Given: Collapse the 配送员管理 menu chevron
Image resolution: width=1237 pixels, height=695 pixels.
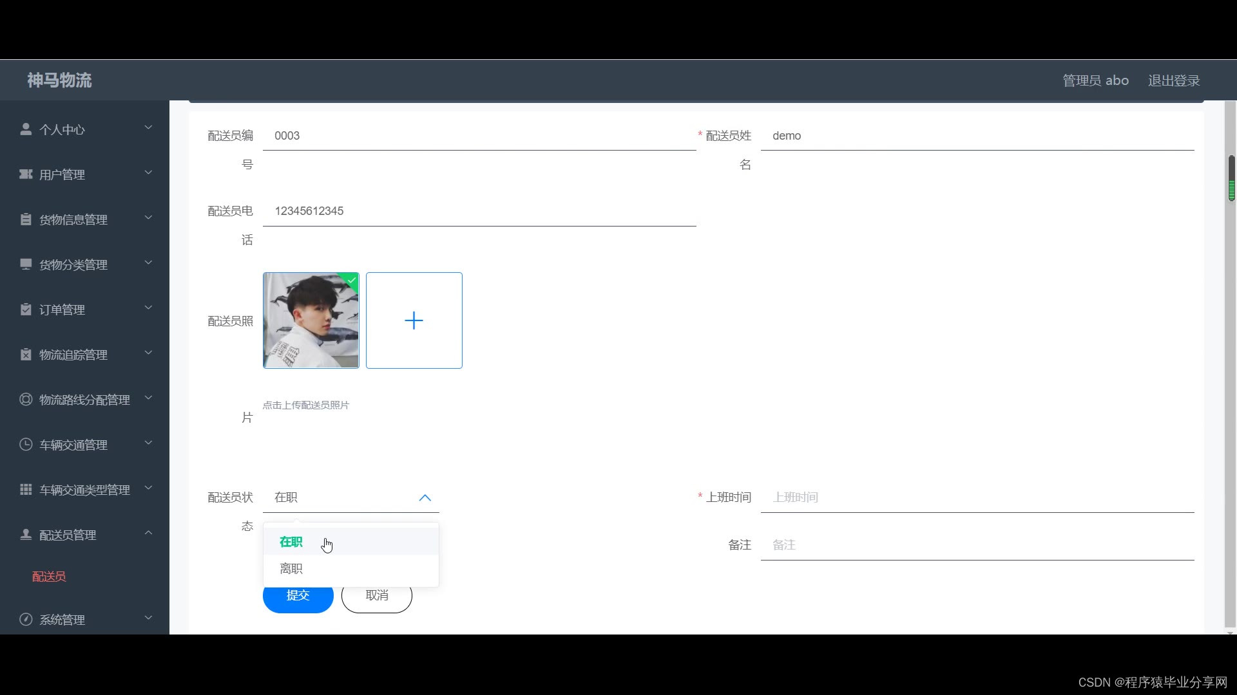Looking at the screenshot, I should coord(148,533).
